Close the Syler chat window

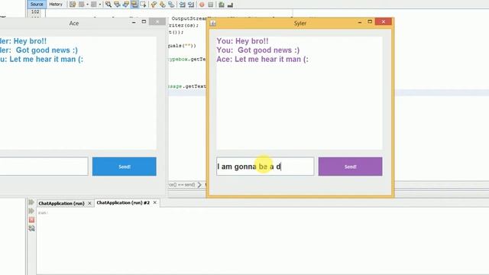point(384,22)
